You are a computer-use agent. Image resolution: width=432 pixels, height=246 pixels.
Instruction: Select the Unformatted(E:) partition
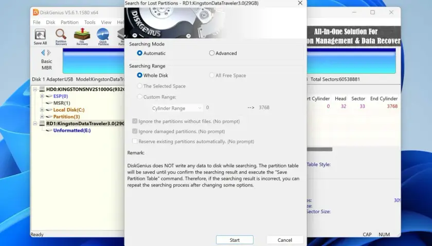coord(72,130)
